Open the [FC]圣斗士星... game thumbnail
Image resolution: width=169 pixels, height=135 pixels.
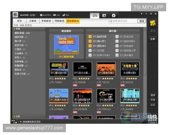[x=82, y=69]
